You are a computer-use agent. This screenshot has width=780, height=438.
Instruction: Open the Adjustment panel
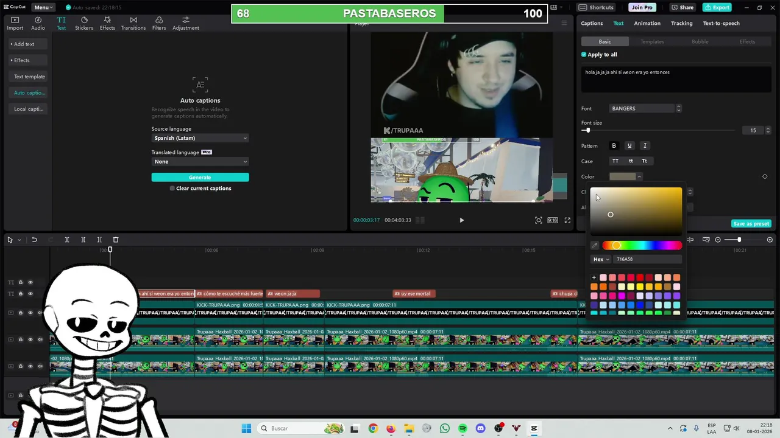pyautogui.click(x=186, y=24)
